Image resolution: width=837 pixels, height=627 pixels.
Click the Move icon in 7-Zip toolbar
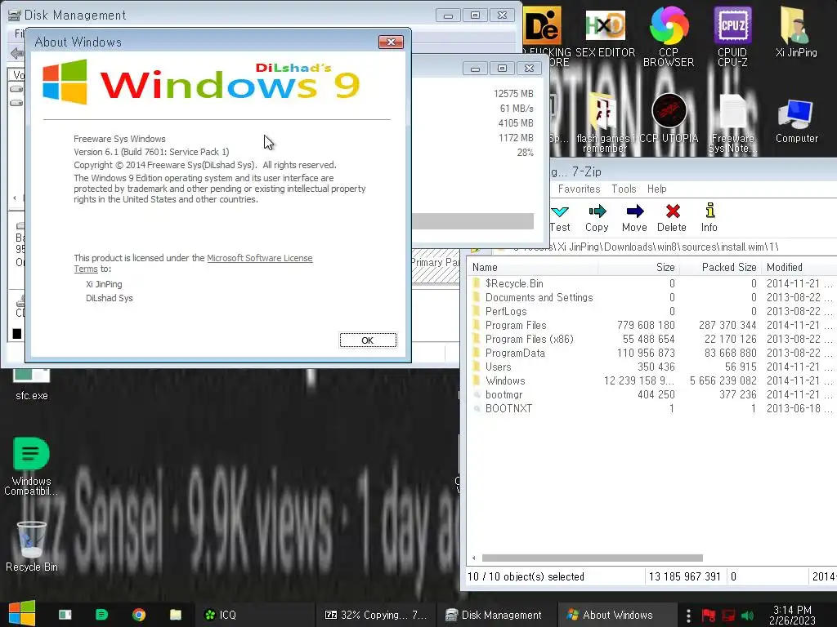click(x=634, y=218)
